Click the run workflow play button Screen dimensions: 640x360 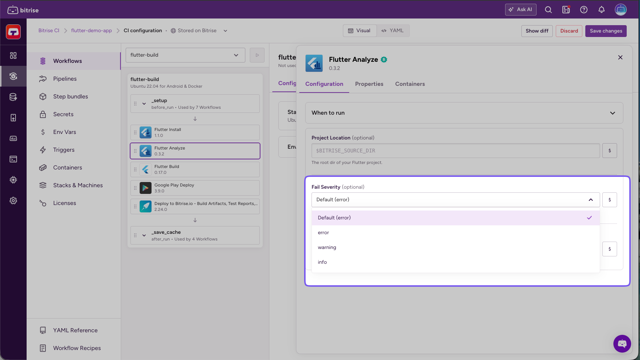click(x=257, y=55)
